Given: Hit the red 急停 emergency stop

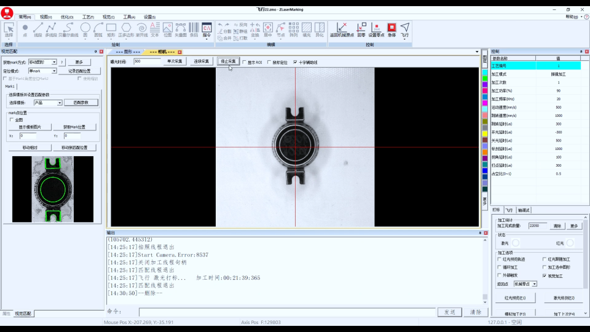Looking at the screenshot, I should click(391, 30).
